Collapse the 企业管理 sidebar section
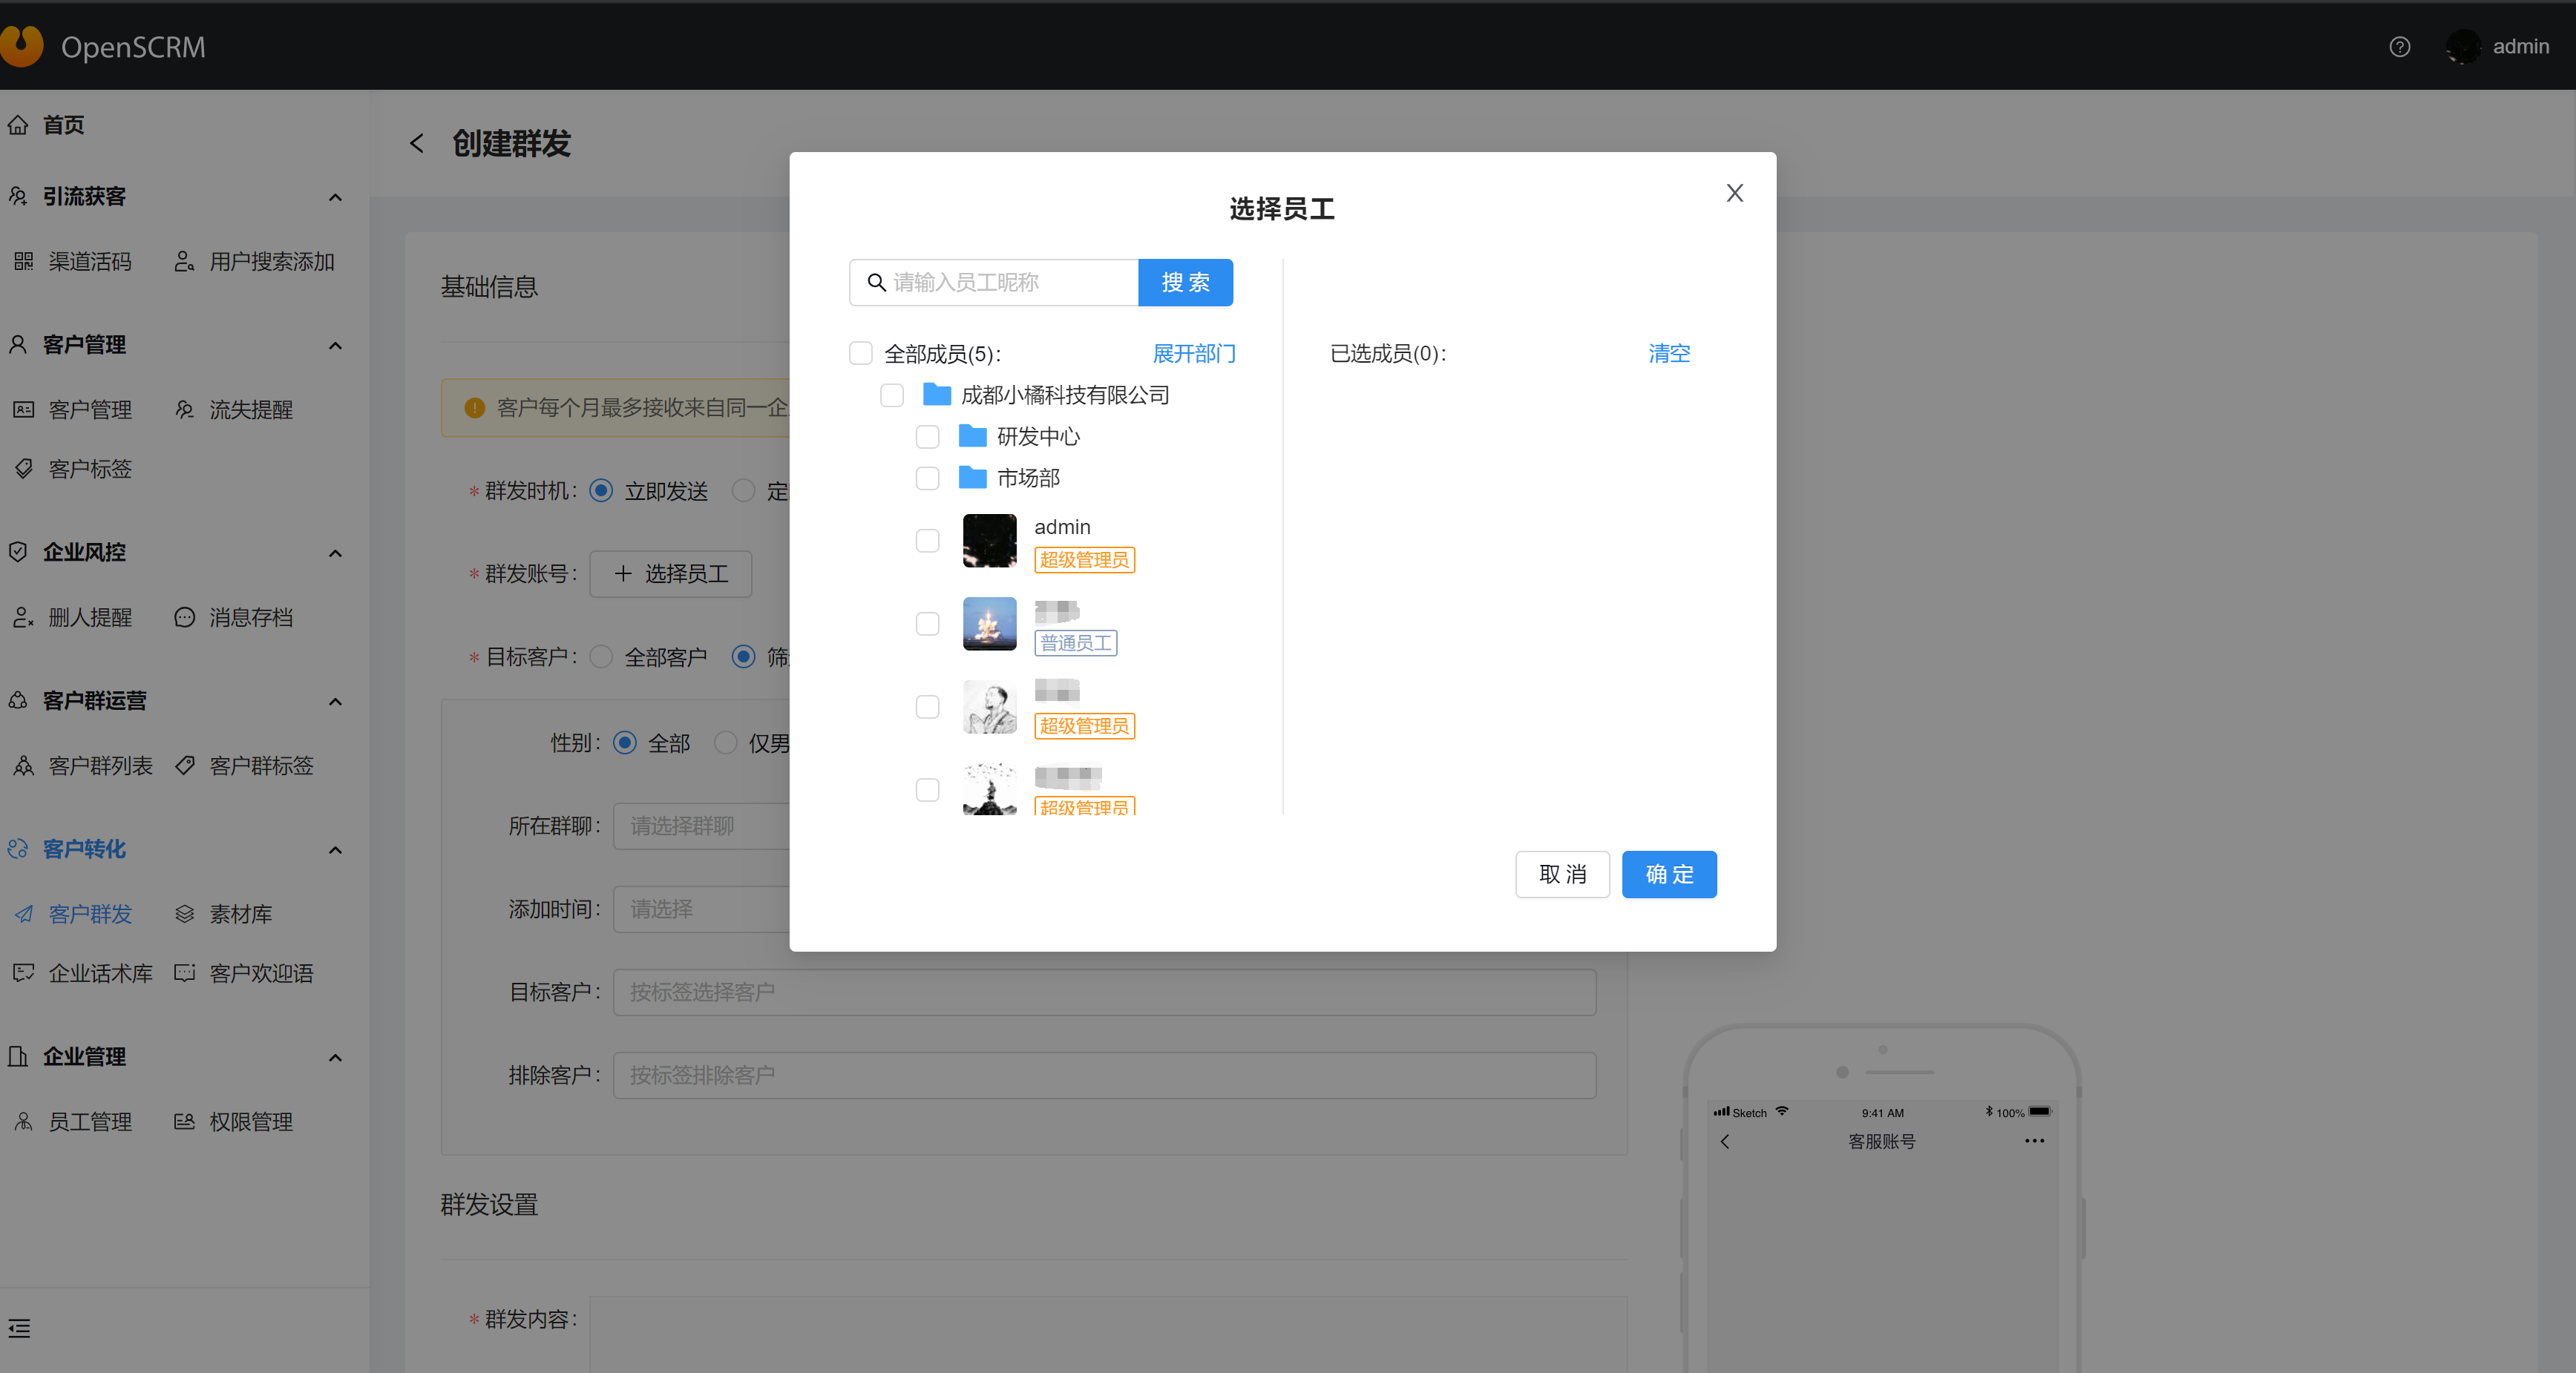This screenshot has width=2576, height=1373. coord(335,1057)
